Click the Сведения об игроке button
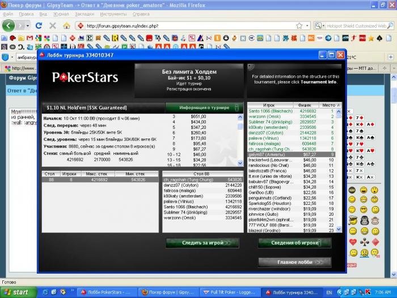This screenshot has width=397, height=298. click(x=295, y=243)
